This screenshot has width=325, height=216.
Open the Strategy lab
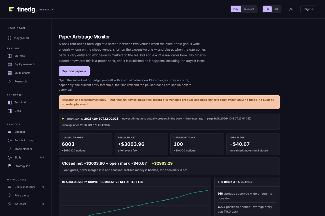tap(22, 166)
